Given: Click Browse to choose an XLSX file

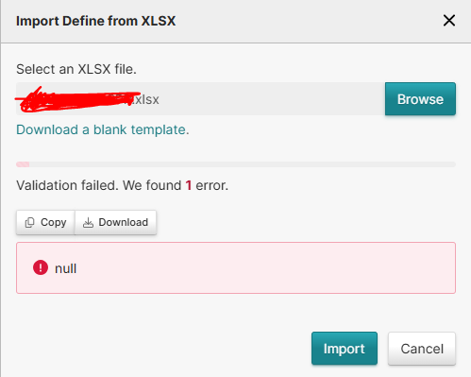Looking at the screenshot, I should [x=420, y=99].
